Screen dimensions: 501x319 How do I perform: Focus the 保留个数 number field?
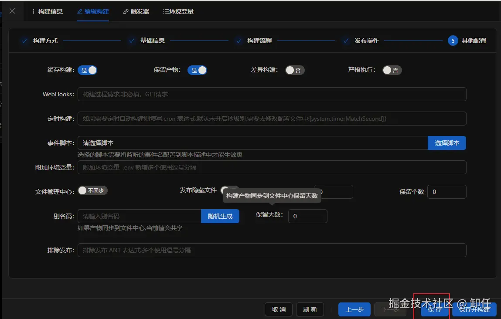(446, 192)
